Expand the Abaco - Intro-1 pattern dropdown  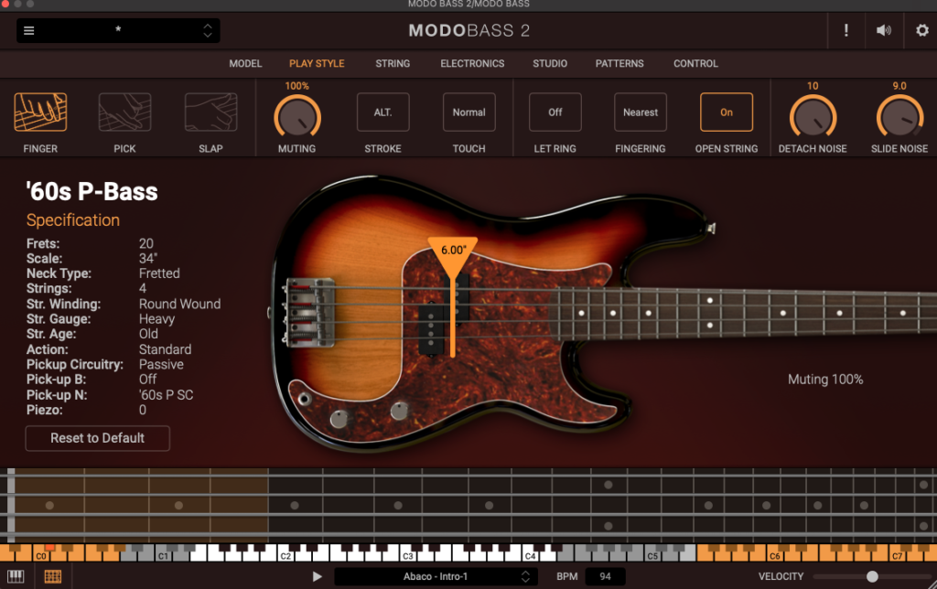[525, 576]
